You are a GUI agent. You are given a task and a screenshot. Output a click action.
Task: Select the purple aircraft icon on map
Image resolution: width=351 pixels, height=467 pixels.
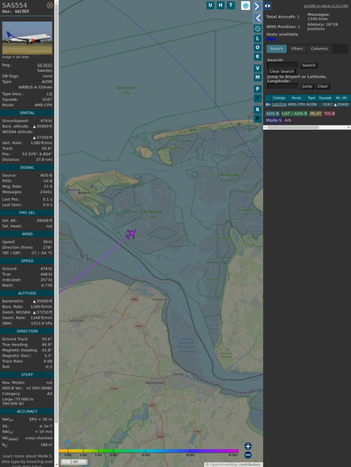point(131,233)
